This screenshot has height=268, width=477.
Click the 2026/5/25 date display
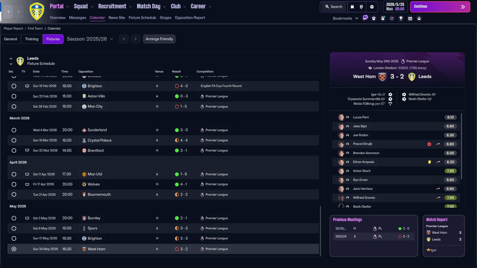395,7
